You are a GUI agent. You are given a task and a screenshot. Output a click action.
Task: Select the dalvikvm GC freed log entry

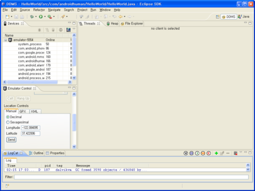pos(125,170)
